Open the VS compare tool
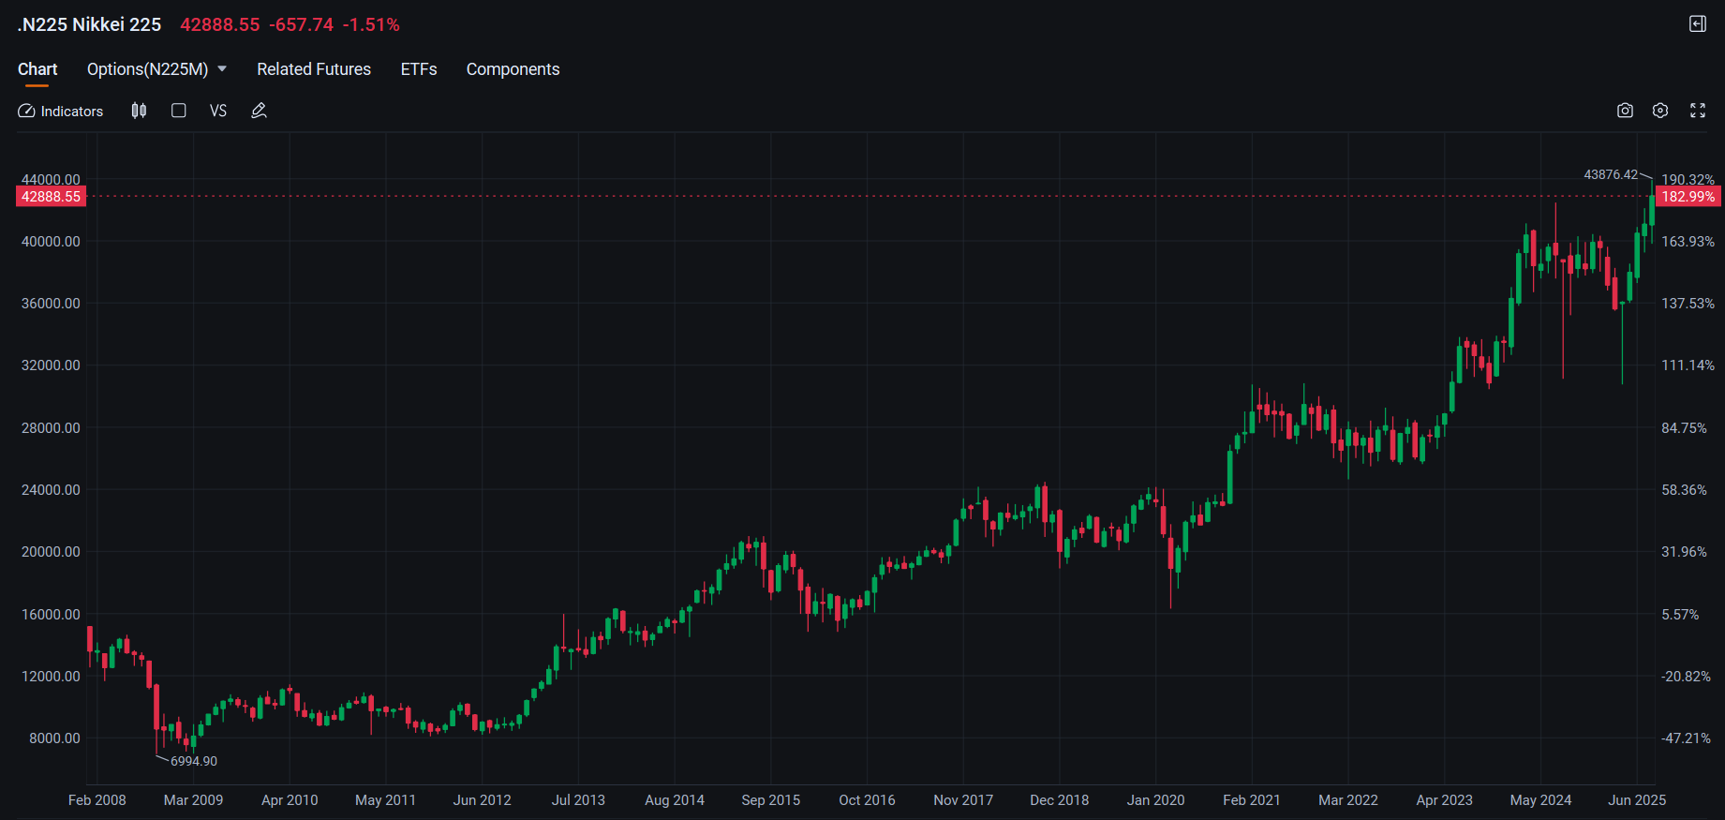This screenshot has width=1725, height=820. (x=218, y=111)
